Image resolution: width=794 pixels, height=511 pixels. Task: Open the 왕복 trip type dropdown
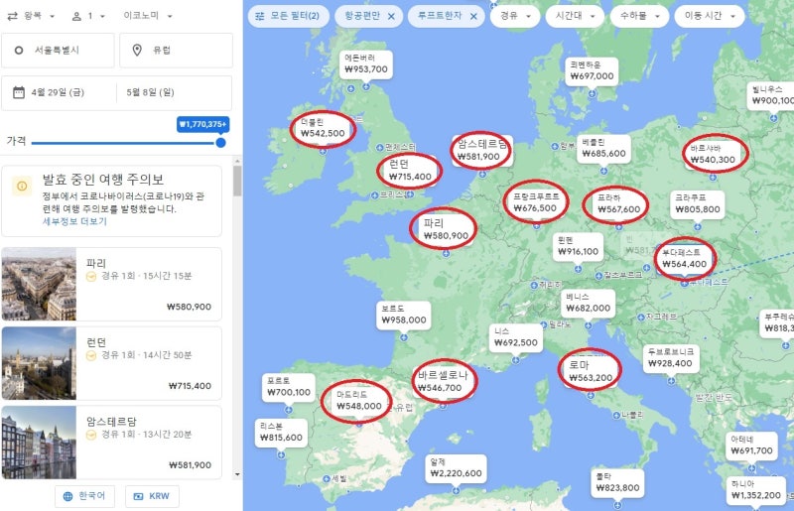(31, 16)
